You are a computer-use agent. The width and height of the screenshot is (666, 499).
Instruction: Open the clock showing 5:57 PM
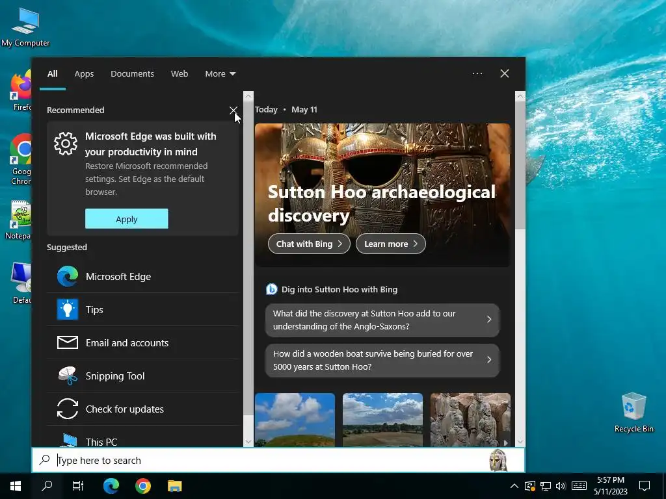(610, 486)
